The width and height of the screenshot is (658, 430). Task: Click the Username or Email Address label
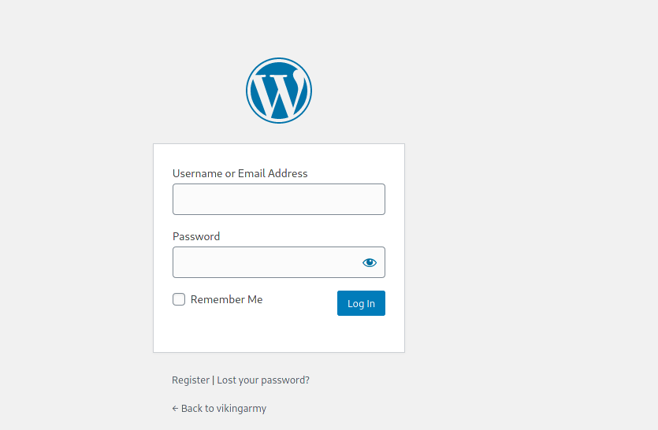[x=240, y=173]
